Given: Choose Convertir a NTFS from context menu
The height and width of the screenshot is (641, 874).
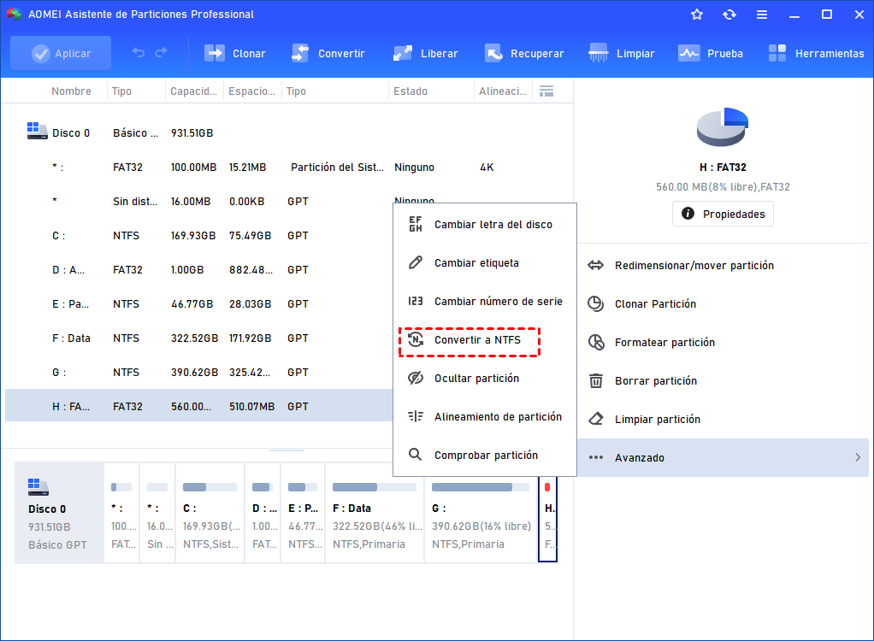Looking at the screenshot, I should (x=477, y=340).
